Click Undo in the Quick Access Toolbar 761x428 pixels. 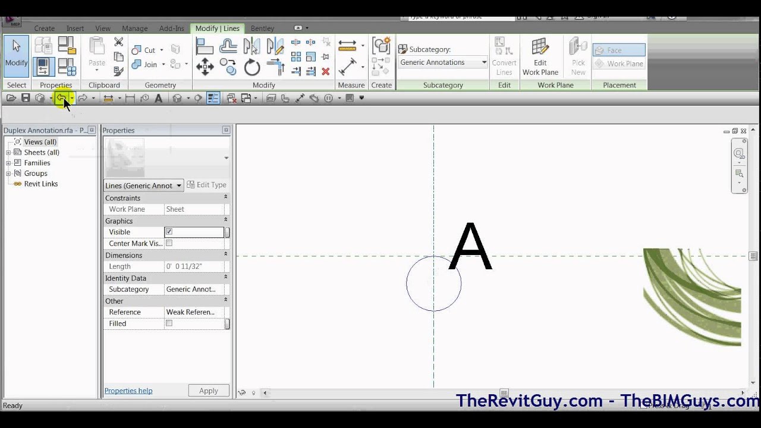click(x=62, y=97)
